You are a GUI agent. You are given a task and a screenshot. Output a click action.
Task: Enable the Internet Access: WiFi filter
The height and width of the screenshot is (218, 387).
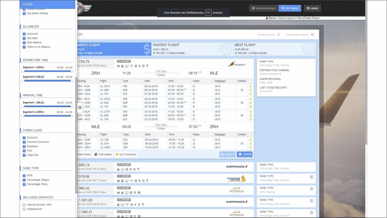[24, 205]
